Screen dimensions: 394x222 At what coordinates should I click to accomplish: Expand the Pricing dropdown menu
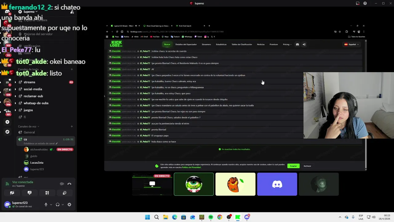tap(287, 44)
